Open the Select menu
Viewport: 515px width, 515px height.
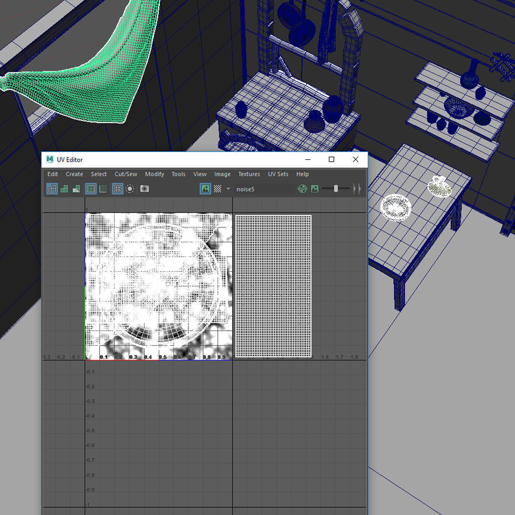(99, 174)
